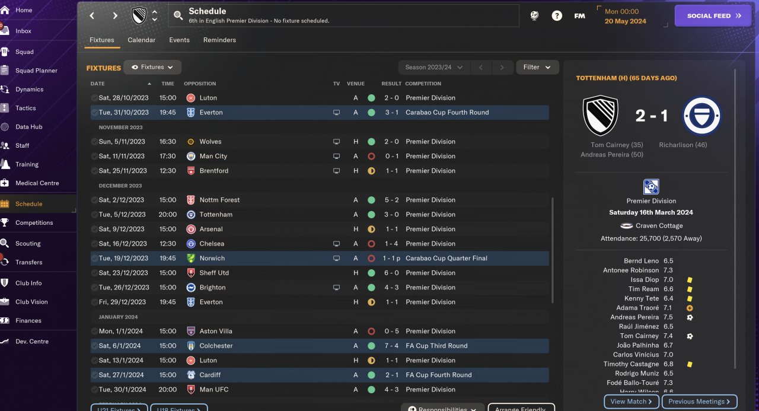Open the Filter dropdown
Screen dimensions: 759x411
click(x=537, y=68)
